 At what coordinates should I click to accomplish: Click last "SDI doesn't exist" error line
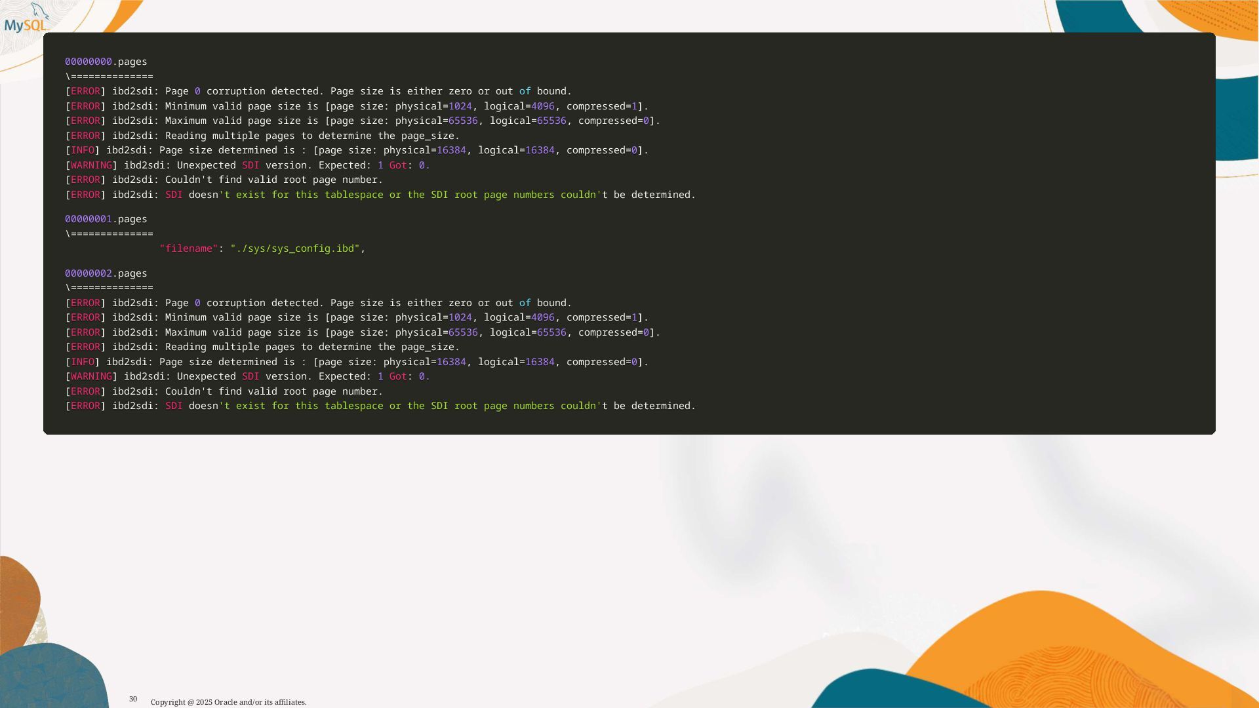tap(380, 406)
